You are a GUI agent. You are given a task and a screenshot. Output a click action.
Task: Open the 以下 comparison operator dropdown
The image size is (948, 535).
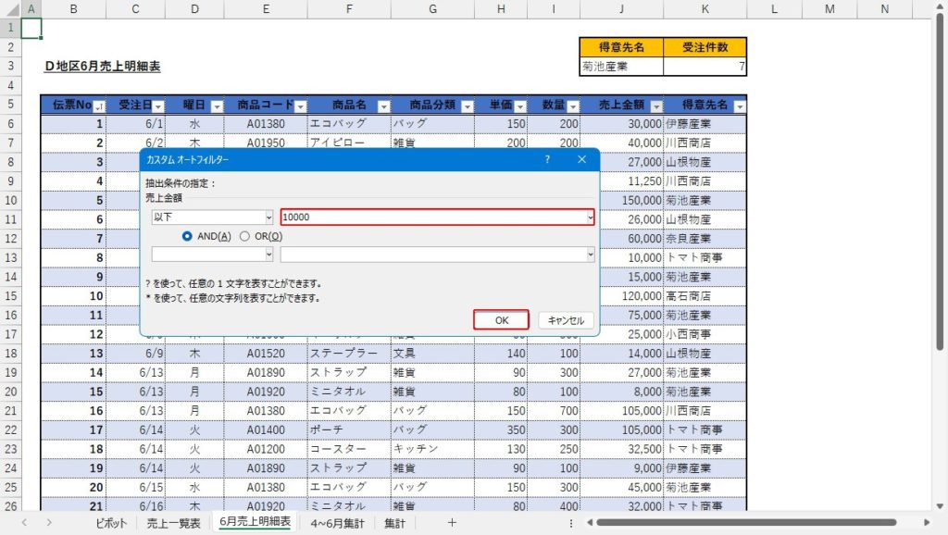(x=268, y=217)
